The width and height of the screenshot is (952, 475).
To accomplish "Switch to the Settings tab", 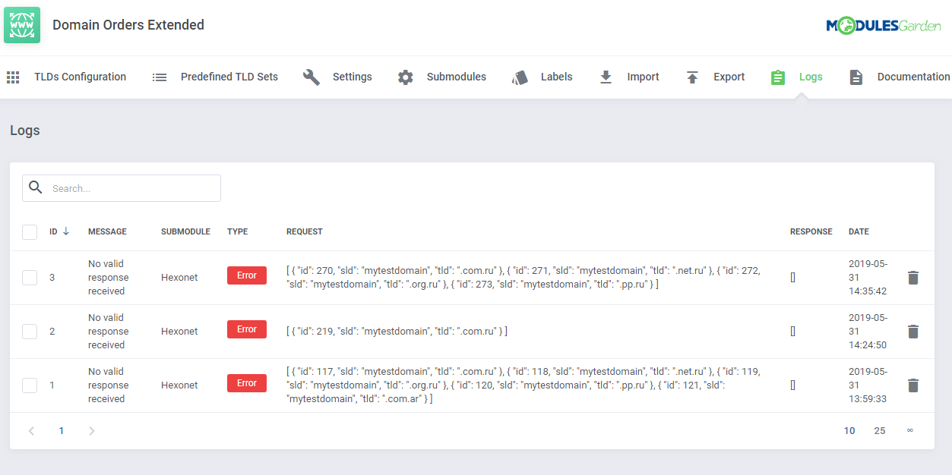I will tap(353, 77).
